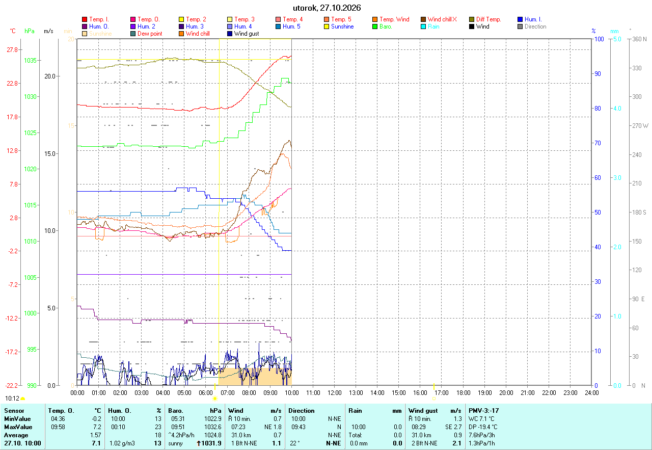This screenshot has height=450, width=652.
Task: Select the NE 1.8 maximum wind value
Action: click(x=273, y=427)
